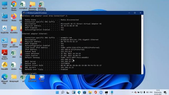
Task: Click the DHCPv6 IAID value 112750836
Action: coord(65,63)
